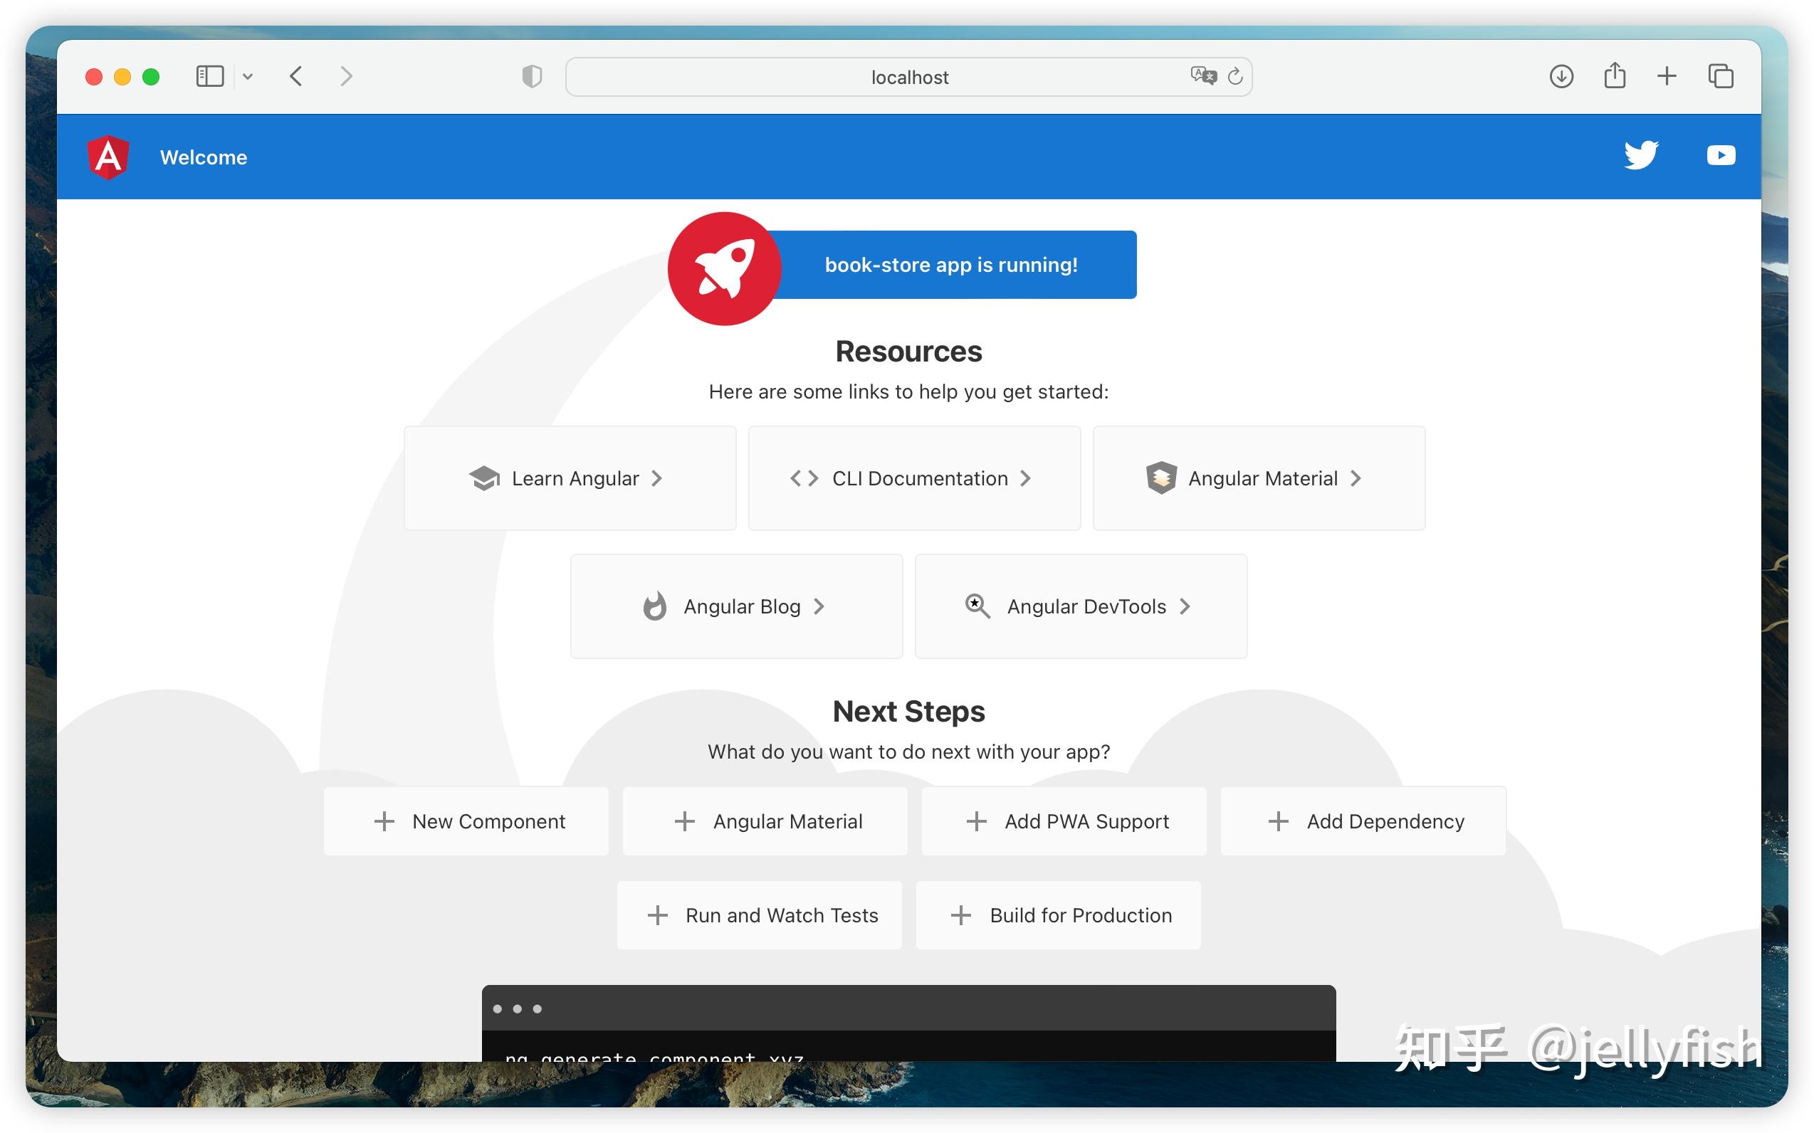This screenshot has height=1133, width=1814.
Task: Expand the chevron on the Learn Angular card
Action: pyautogui.click(x=657, y=478)
